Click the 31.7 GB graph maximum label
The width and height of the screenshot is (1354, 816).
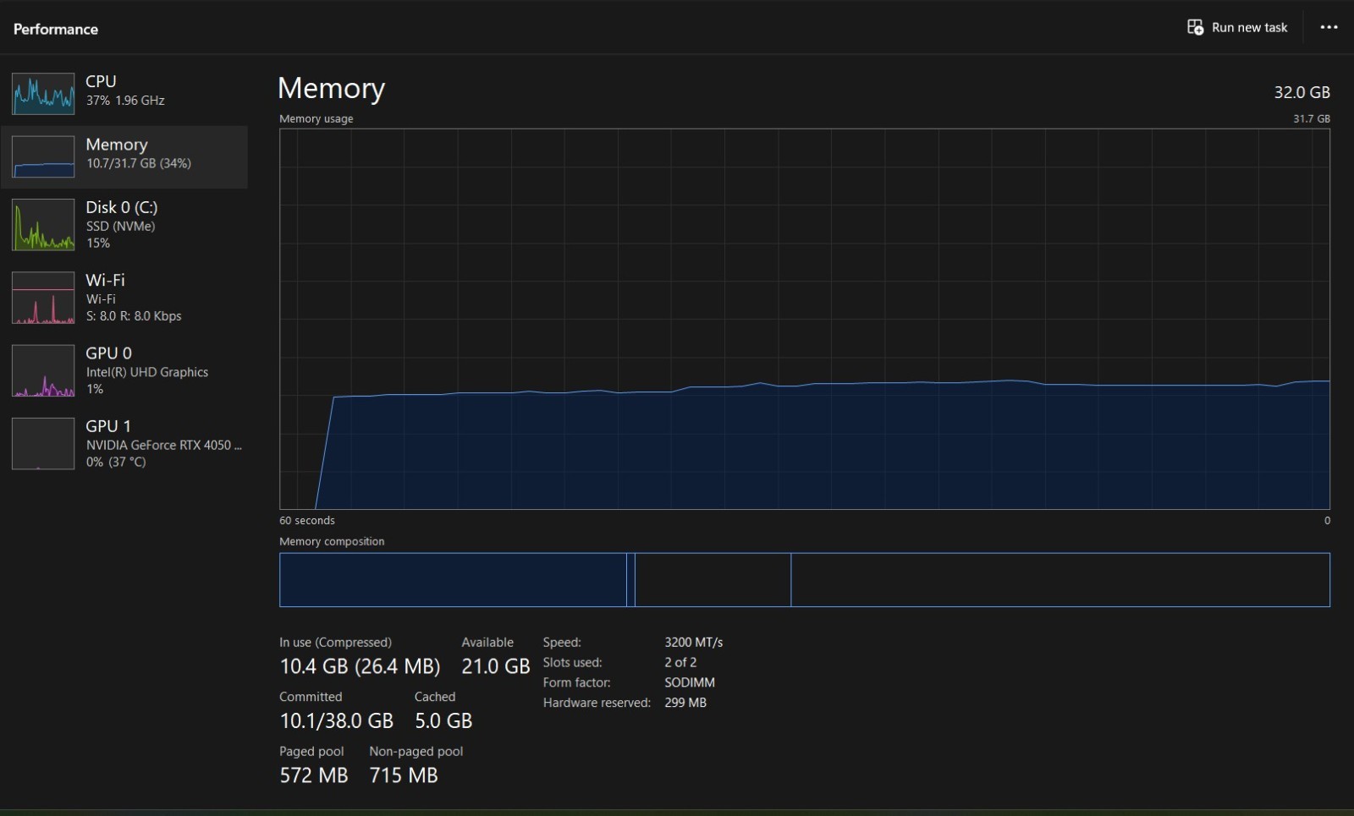tap(1312, 118)
